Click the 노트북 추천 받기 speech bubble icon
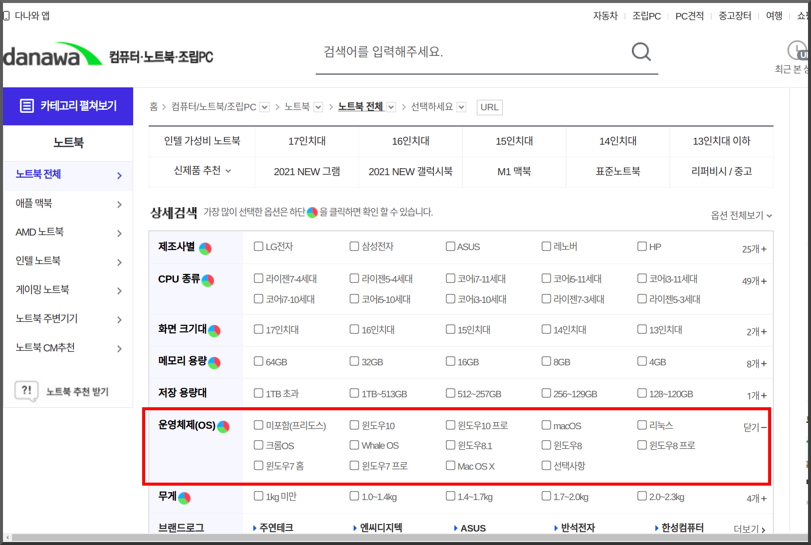This screenshot has width=811, height=545. click(26, 391)
